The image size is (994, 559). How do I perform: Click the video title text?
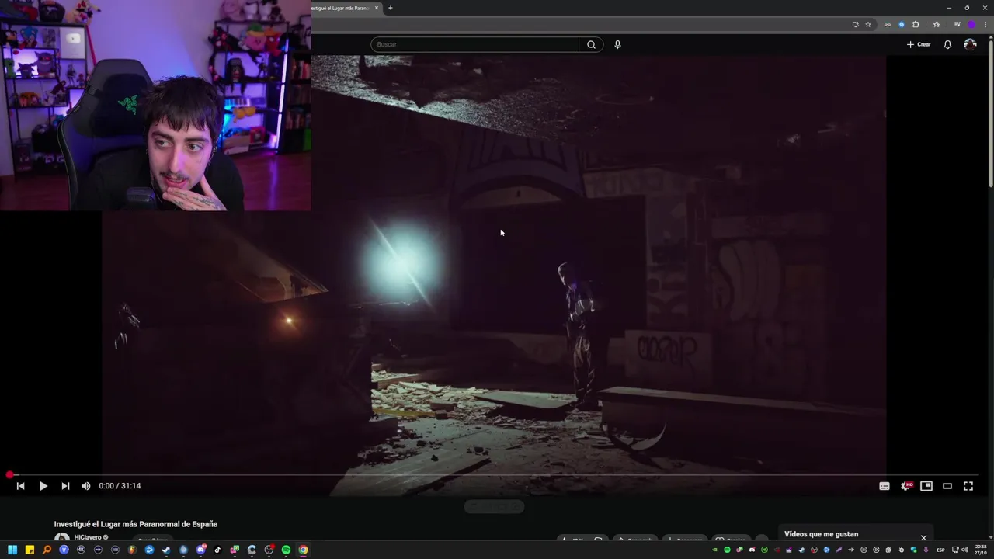(136, 524)
